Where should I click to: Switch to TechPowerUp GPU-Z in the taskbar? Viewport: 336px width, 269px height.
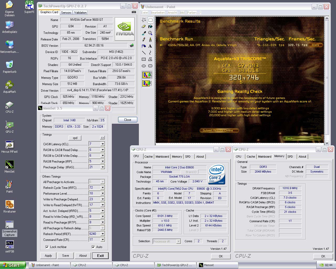[175, 265]
